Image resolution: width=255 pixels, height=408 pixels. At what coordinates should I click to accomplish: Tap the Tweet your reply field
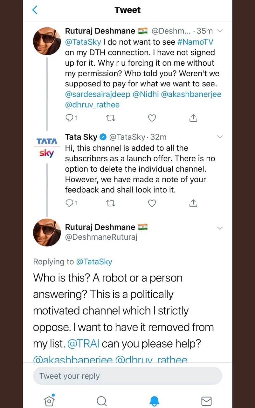pyautogui.click(x=127, y=376)
